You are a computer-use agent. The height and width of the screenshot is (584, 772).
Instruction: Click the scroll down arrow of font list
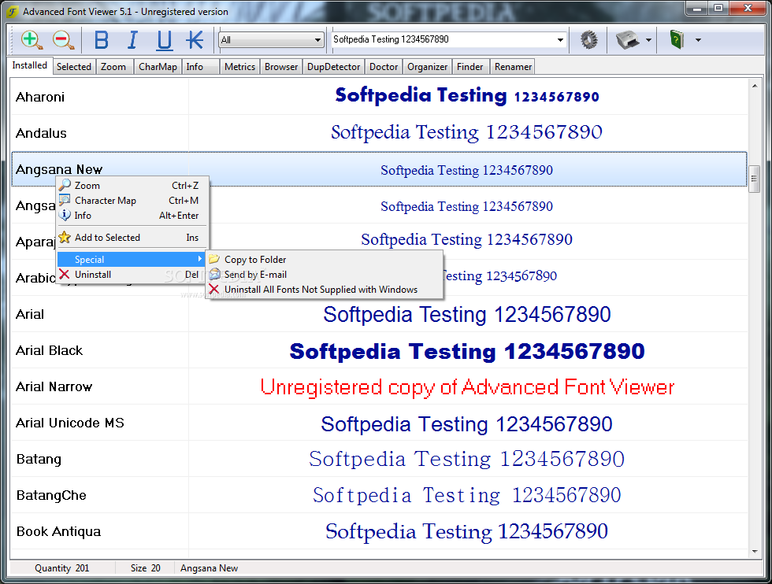point(755,552)
